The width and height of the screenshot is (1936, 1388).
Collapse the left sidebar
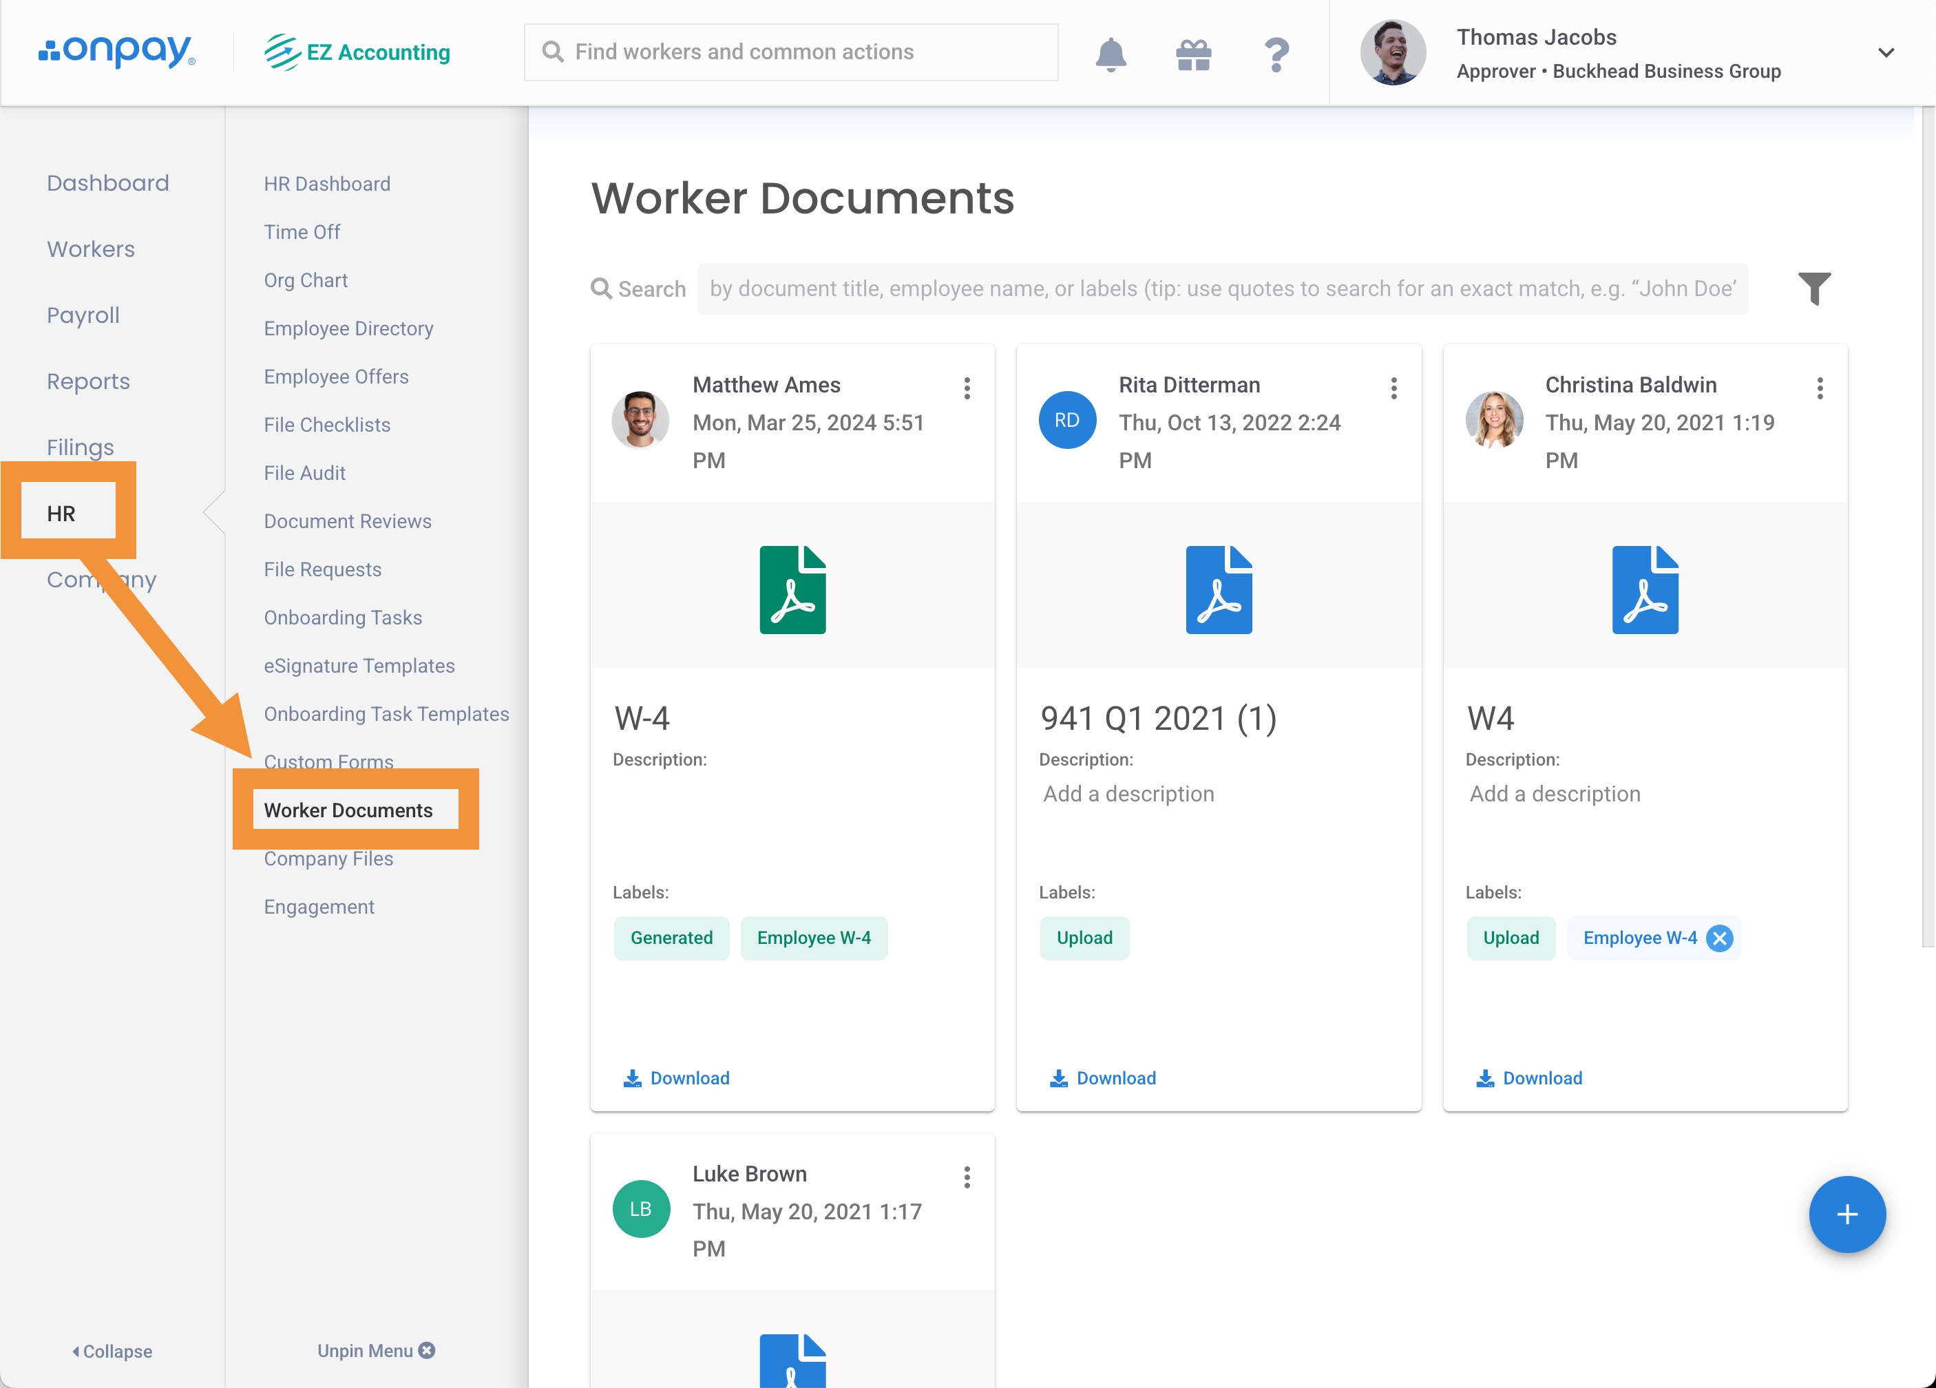click(x=112, y=1352)
